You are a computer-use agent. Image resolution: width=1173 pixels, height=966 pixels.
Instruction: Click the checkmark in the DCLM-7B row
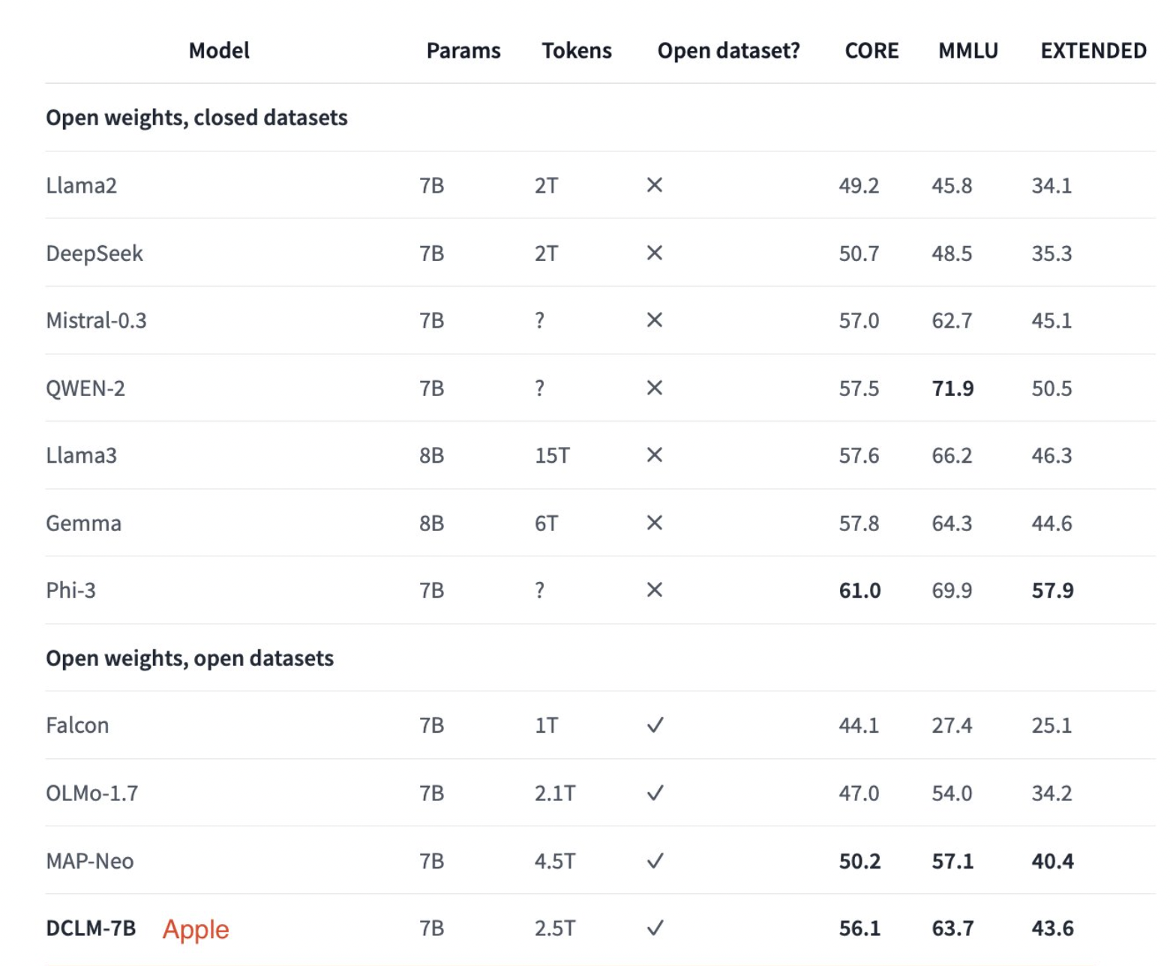coord(655,928)
